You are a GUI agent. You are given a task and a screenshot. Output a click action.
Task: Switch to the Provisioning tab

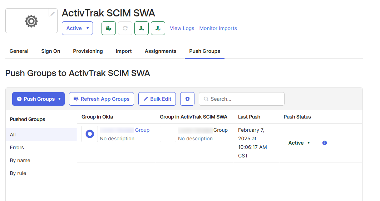click(x=88, y=51)
